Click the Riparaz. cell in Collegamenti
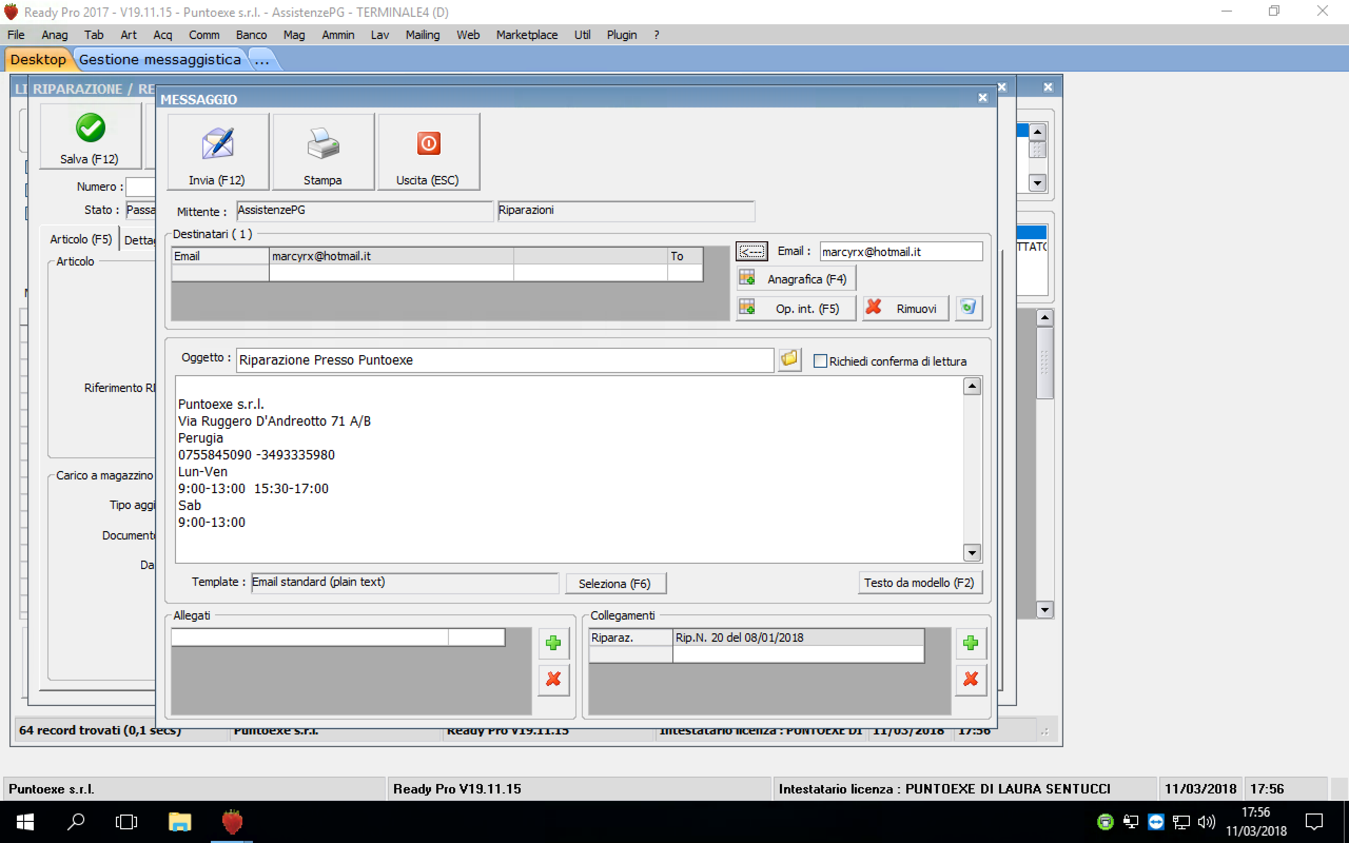1349x843 pixels. coord(630,638)
